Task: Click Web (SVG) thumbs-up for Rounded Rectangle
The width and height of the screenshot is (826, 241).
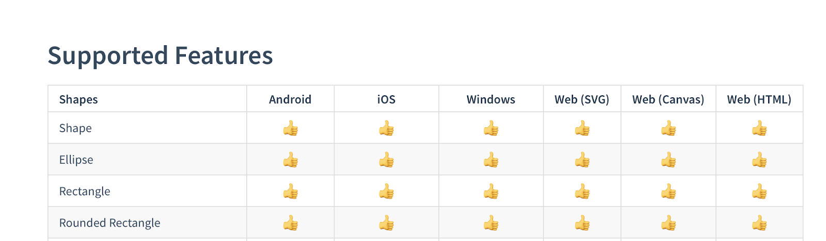Action: click(x=582, y=223)
